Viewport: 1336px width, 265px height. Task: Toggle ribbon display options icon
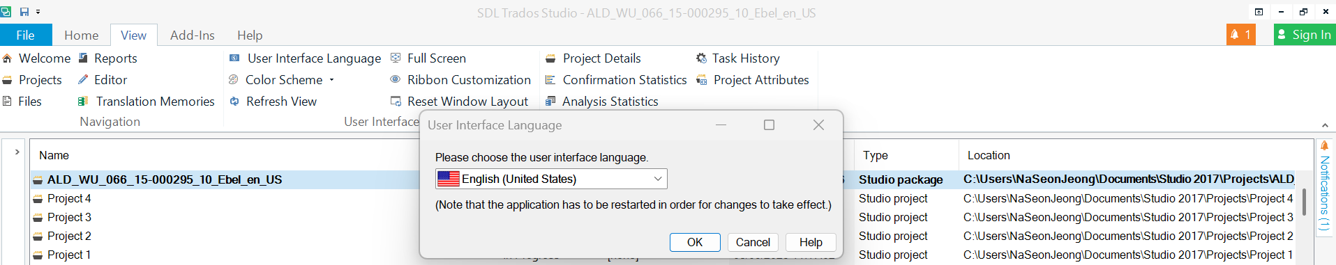(x=1259, y=12)
